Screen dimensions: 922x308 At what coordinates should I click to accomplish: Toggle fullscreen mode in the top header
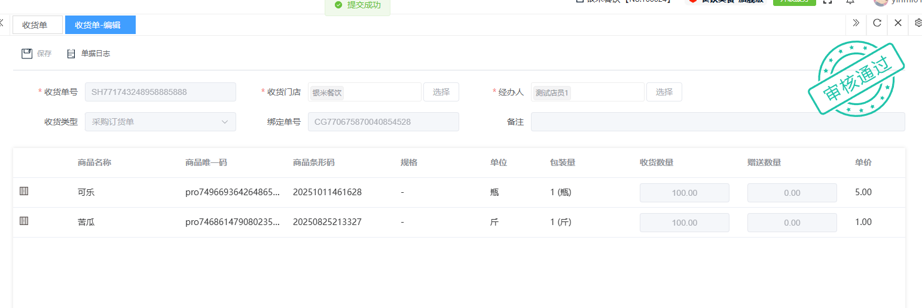coord(828,2)
